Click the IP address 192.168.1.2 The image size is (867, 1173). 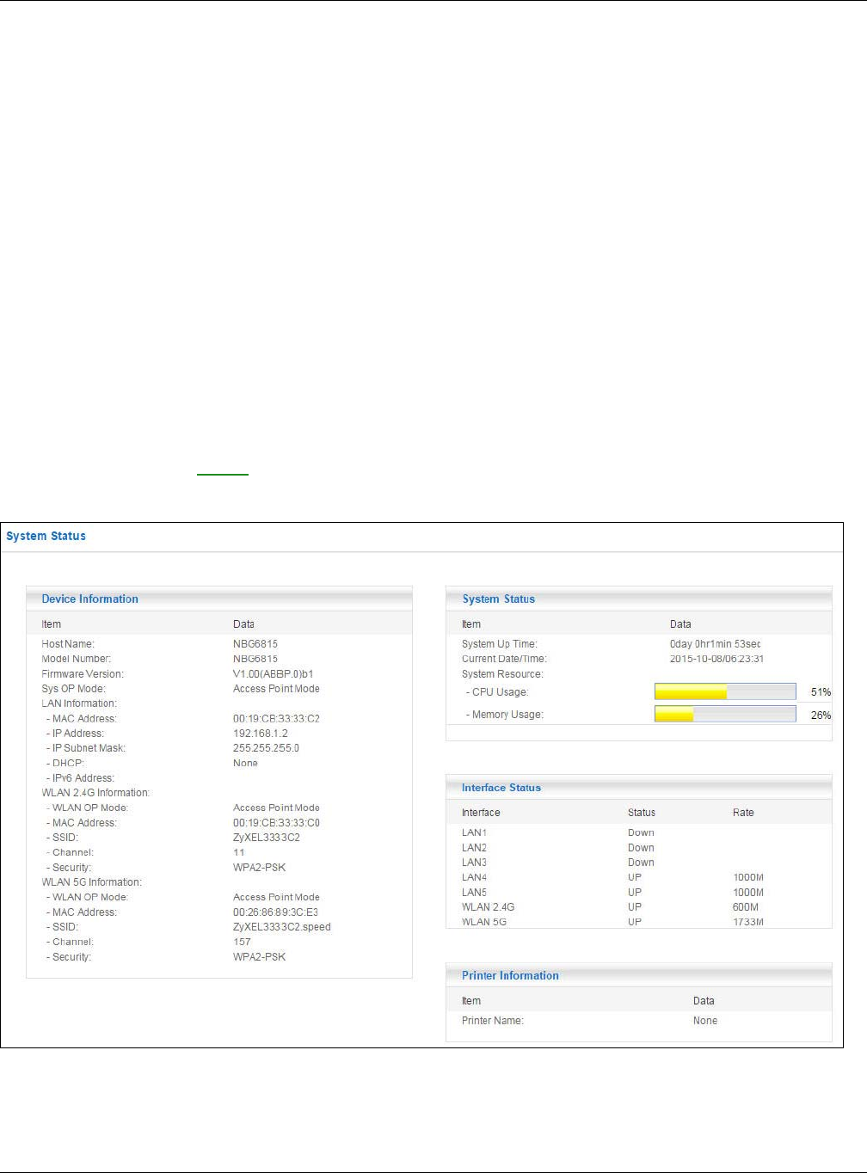(x=261, y=734)
